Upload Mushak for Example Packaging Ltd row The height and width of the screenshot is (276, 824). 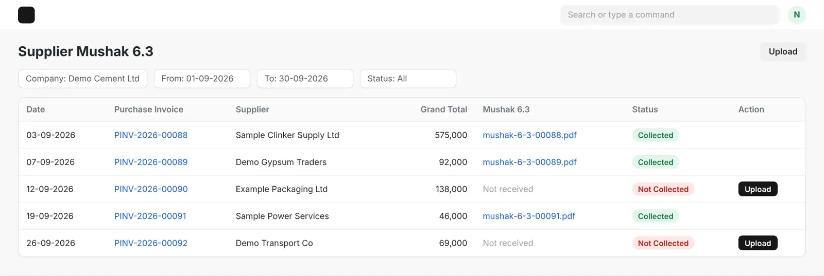click(758, 189)
